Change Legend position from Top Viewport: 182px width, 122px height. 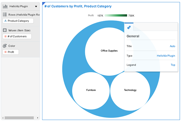173,65
